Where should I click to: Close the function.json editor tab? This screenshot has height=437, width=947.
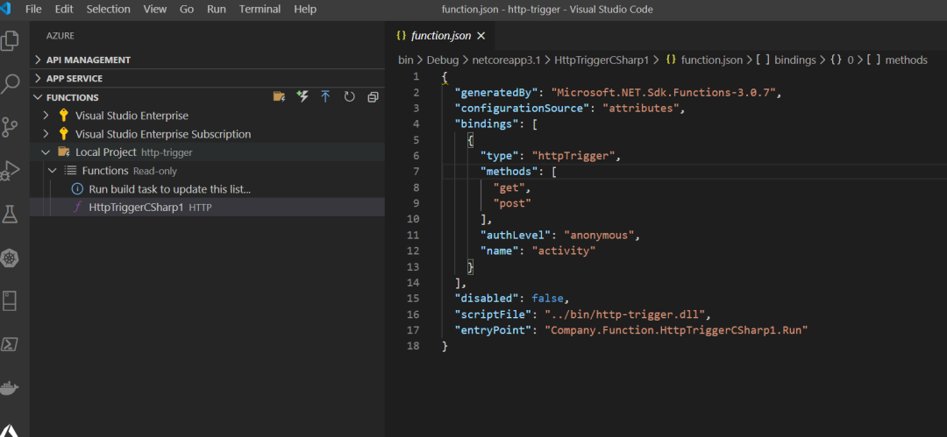click(x=481, y=36)
